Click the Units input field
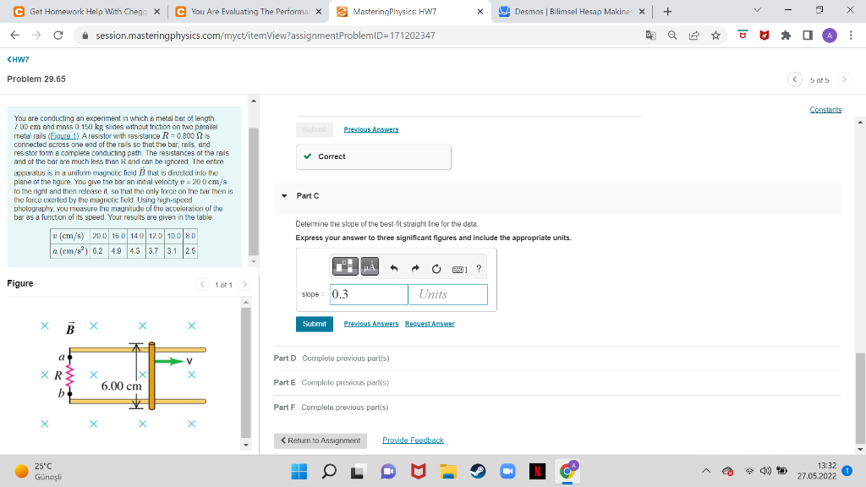Viewport: 866px width, 487px height. coord(447,293)
